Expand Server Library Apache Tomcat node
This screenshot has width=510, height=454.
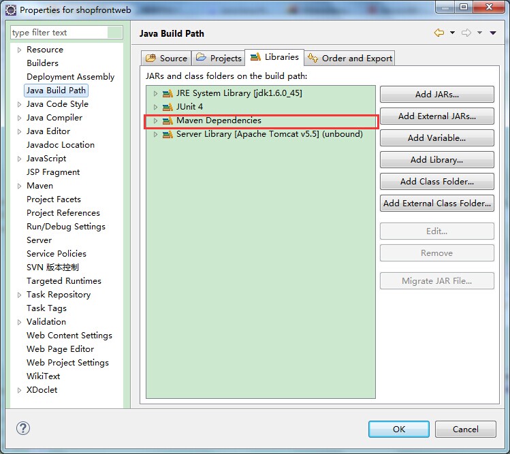coord(155,134)
